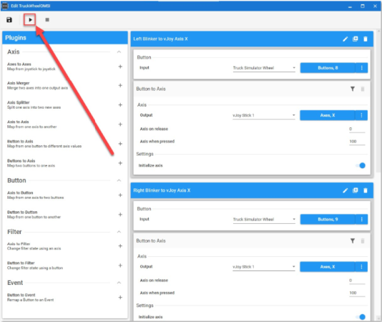This screenshot has height=322, width=382.
Task: Add the Buttons to Axis plugin
Action: click(120, 163)
